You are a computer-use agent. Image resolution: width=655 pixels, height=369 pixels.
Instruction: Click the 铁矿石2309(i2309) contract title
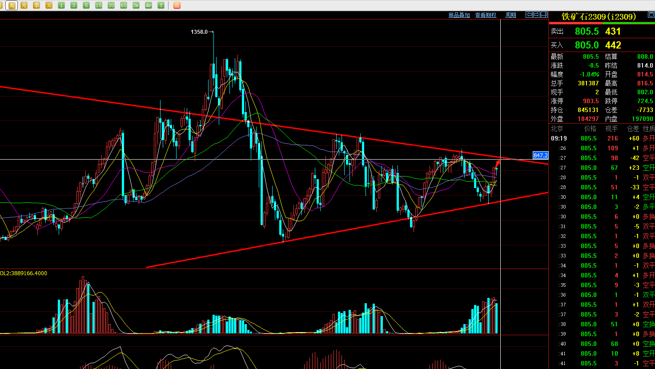(599, 16)
